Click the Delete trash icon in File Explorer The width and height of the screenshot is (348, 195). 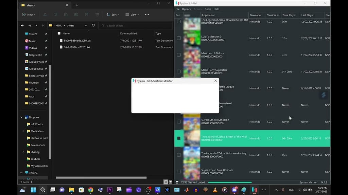(97, 15)
